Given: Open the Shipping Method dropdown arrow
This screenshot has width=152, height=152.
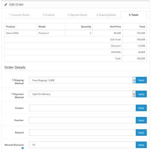Looking at the screenshot, I should [134, 80].
